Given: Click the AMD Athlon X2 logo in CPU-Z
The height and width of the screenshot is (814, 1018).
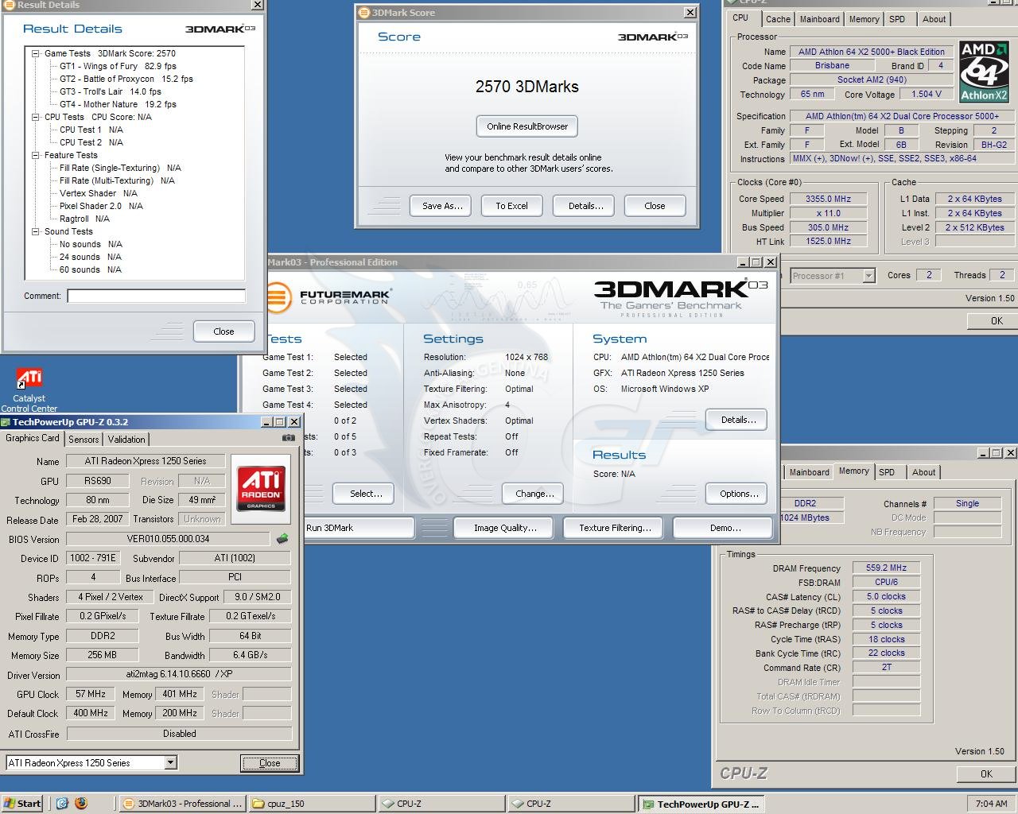Looking at the screenshot, I should (x=984, y=72).
